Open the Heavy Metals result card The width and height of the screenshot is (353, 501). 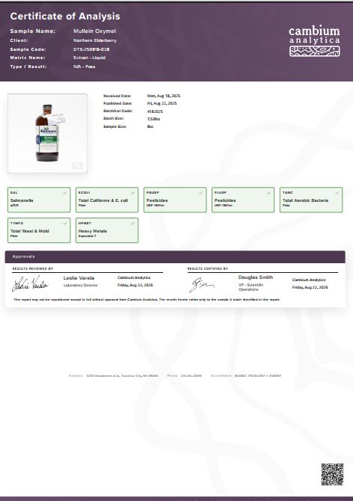(107, 230)
